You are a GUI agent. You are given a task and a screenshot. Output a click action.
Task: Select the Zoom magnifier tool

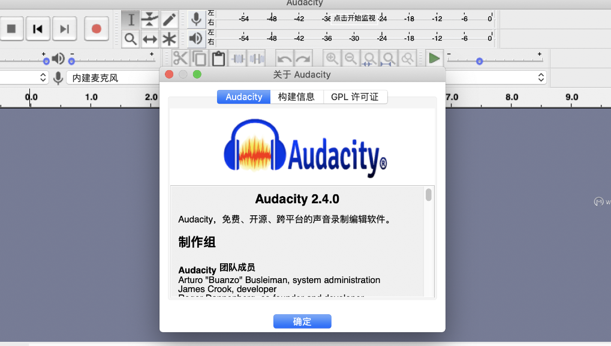pos(131,39)
